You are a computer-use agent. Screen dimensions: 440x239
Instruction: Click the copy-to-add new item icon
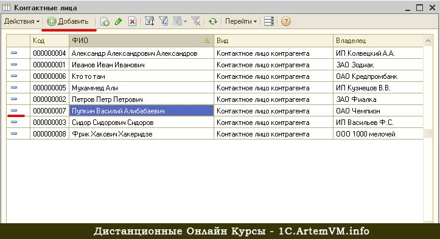pyautogui.click(x=105, y=22)
